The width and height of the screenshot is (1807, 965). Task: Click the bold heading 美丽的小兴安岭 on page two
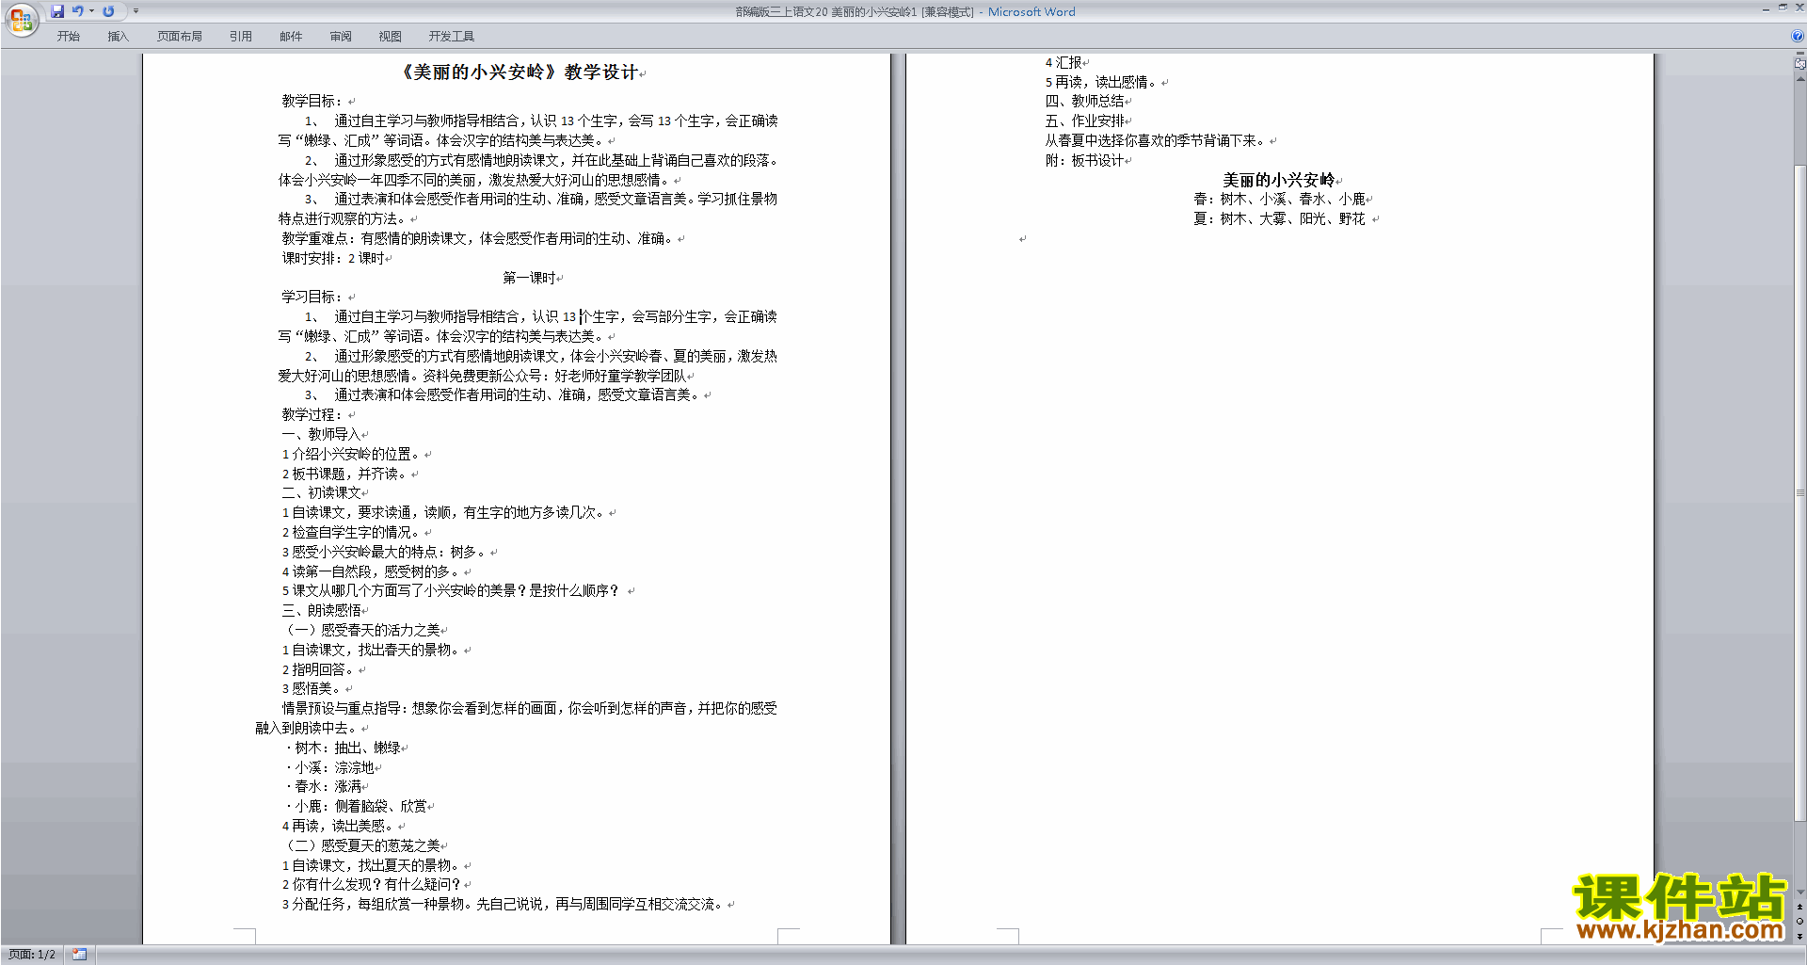[x=1281, y=180]
